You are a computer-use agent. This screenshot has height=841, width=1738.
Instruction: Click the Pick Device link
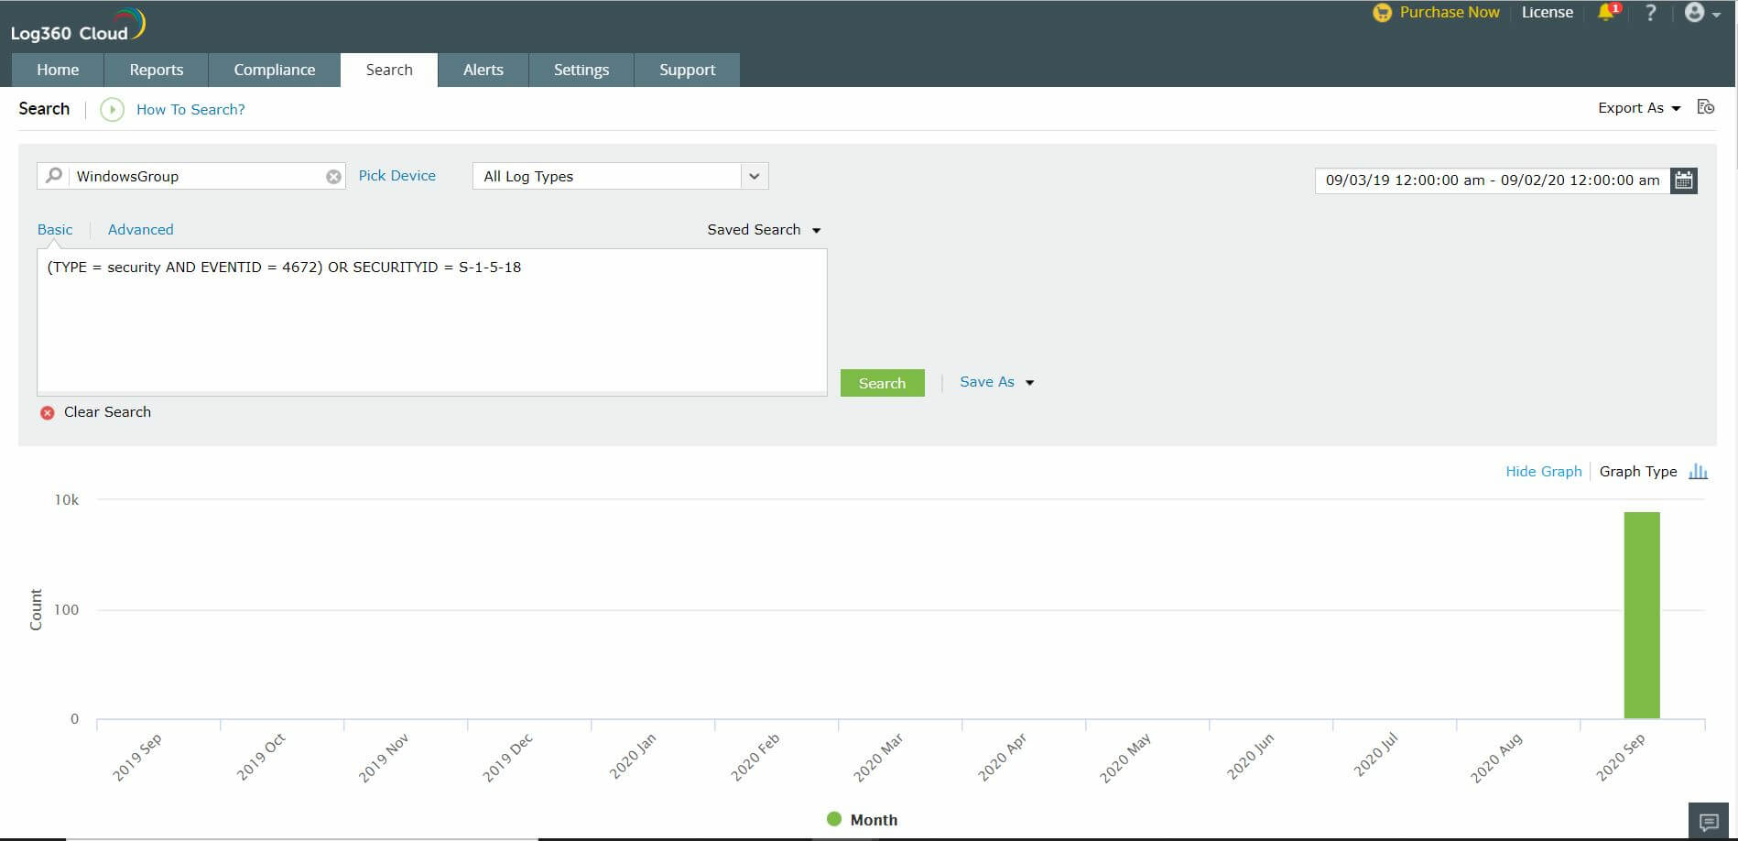tap(397, 175)
